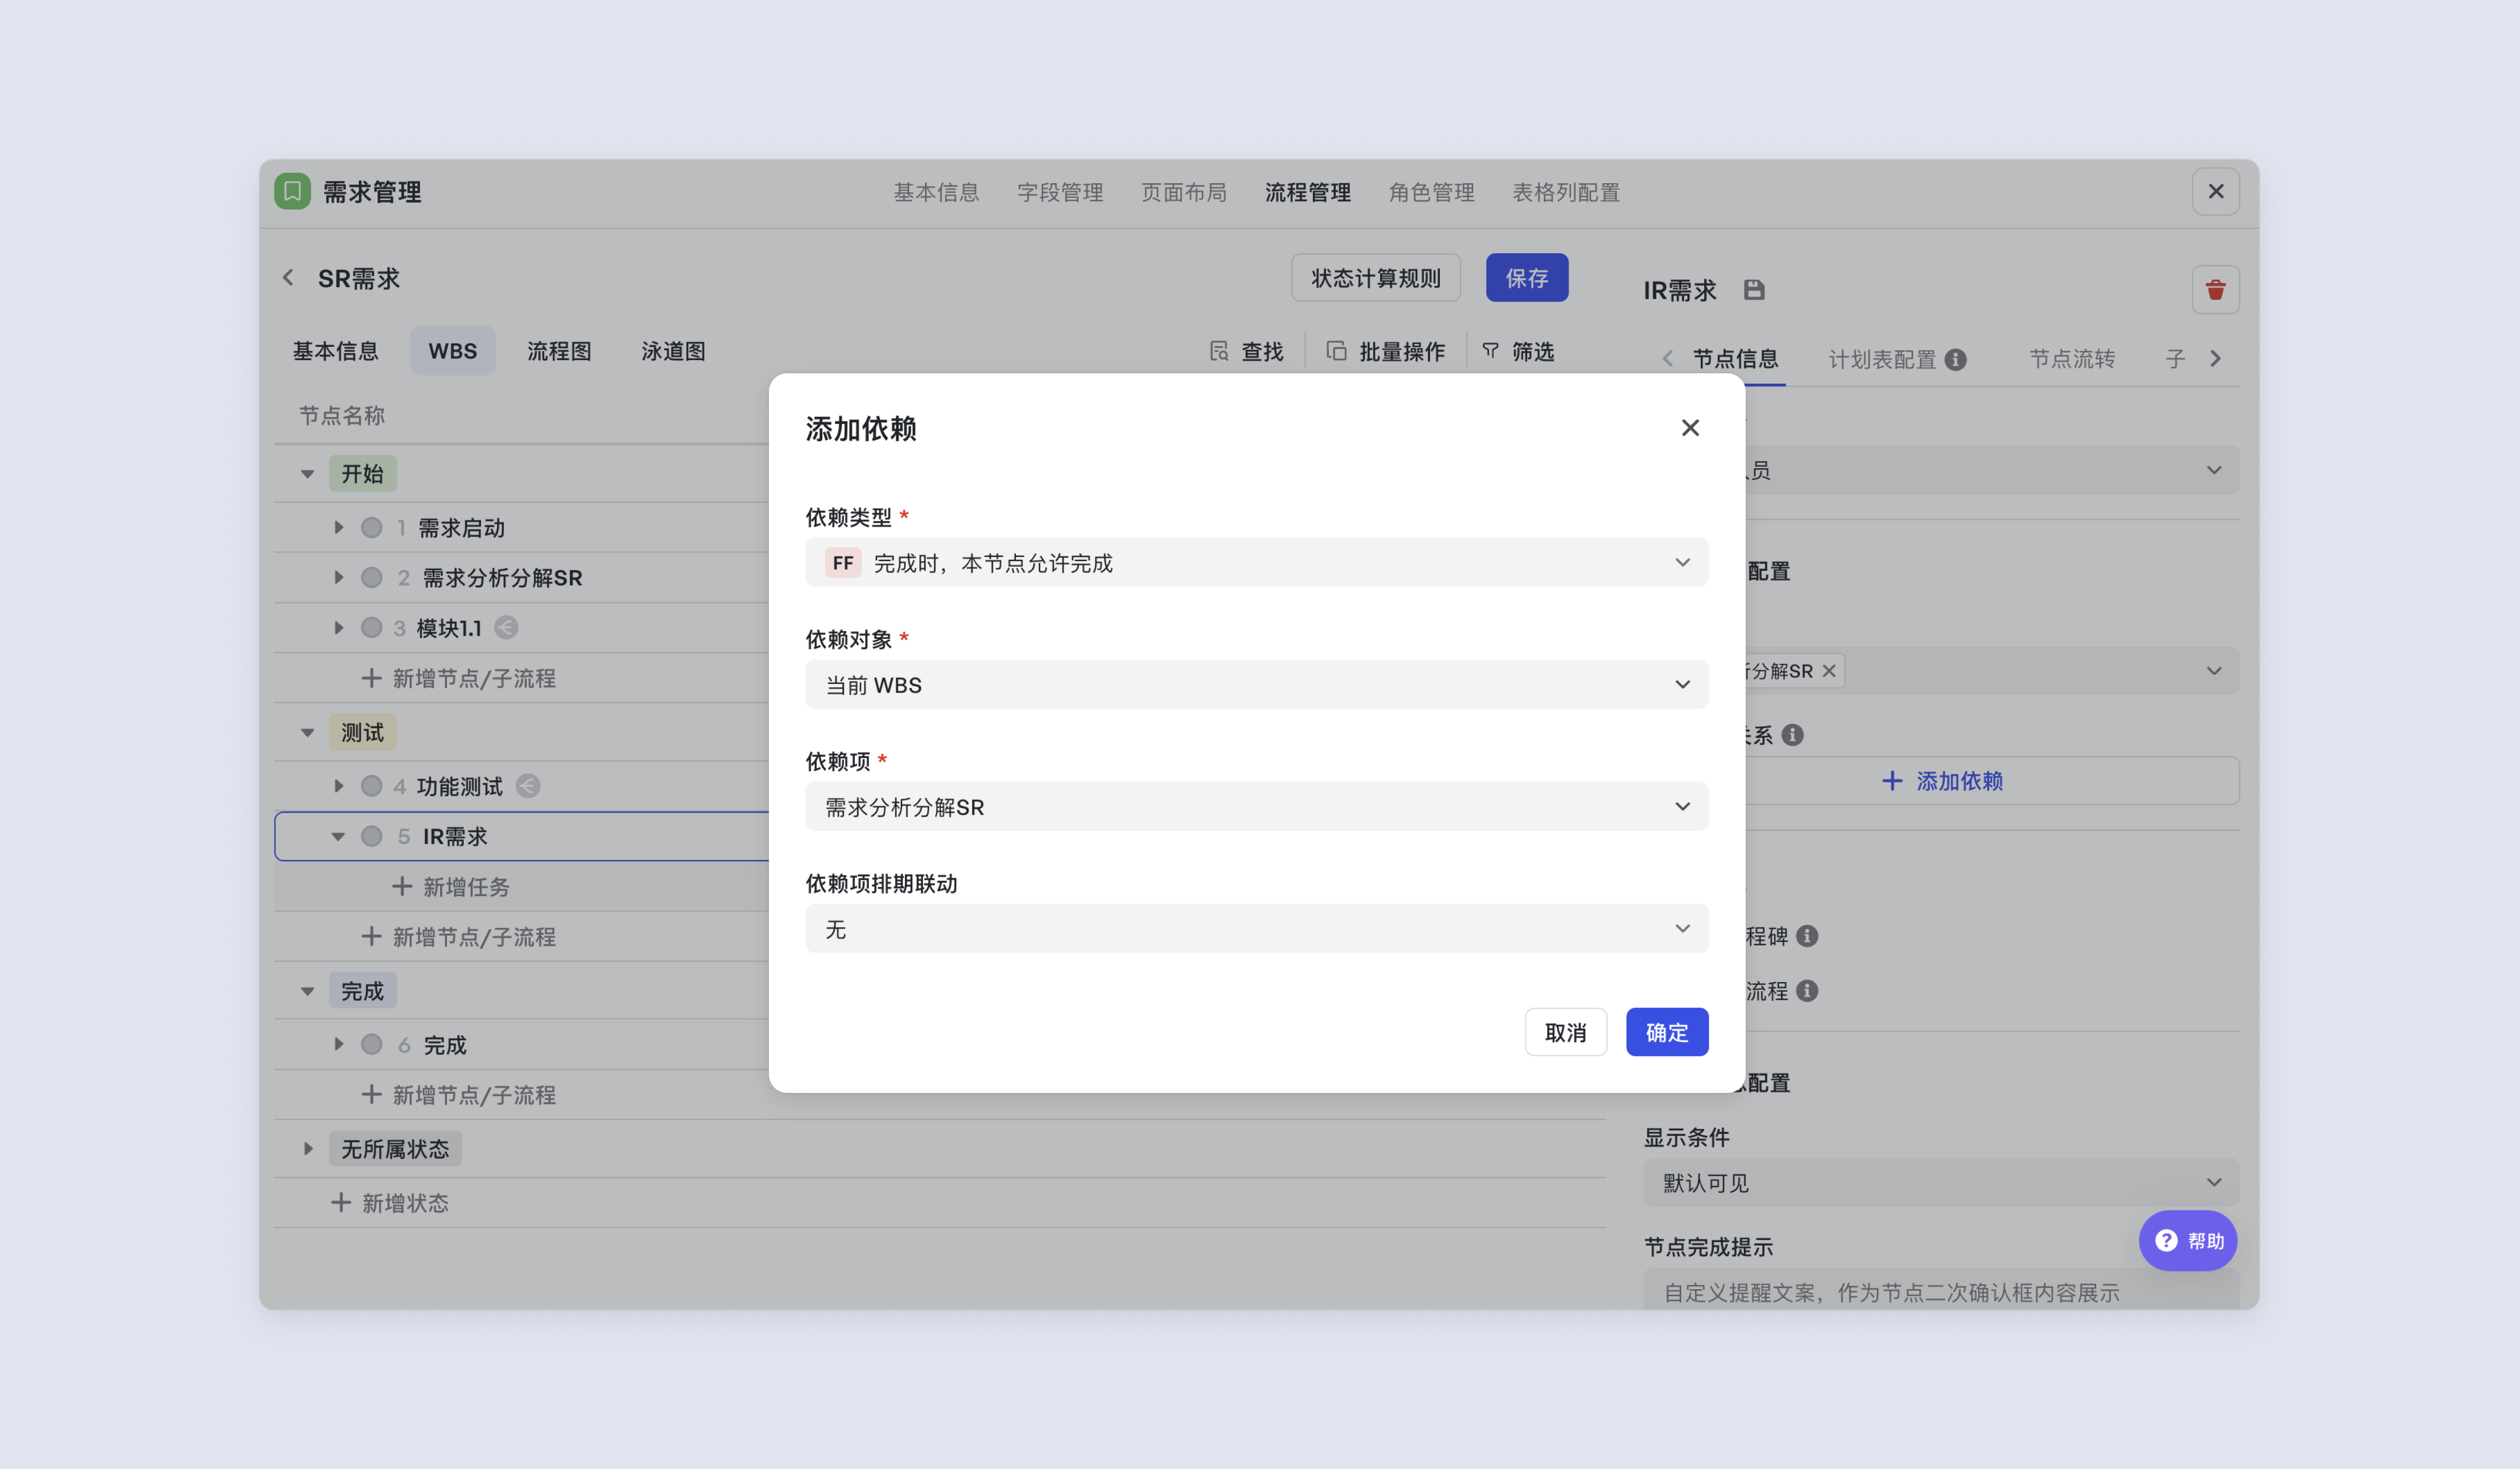Click the save icon next to IR需求
The width and height of the screenshot is (2520, 1469).
pos(1753,290)
